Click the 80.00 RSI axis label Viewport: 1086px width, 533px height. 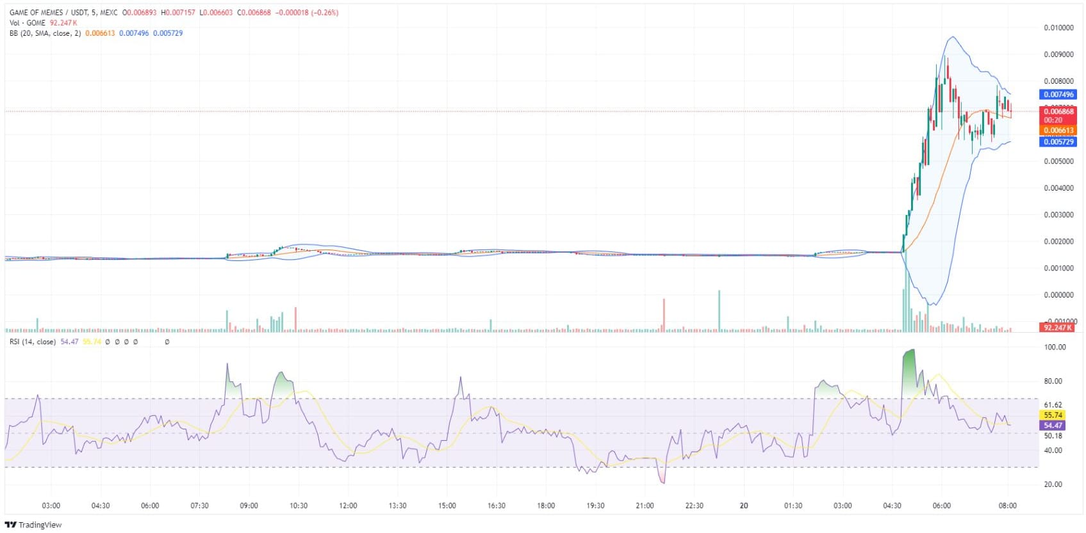(x=1053, y=381)
